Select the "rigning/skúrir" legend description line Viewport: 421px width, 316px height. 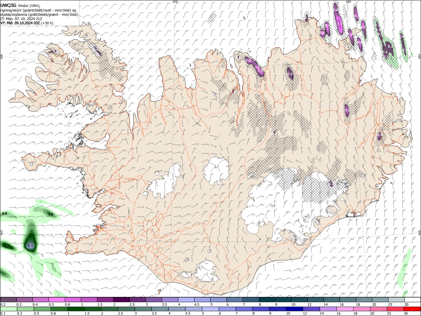(38, 10)
